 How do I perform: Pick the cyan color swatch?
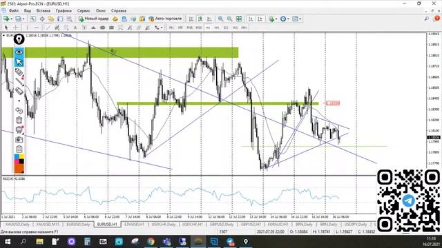point(17,156)
